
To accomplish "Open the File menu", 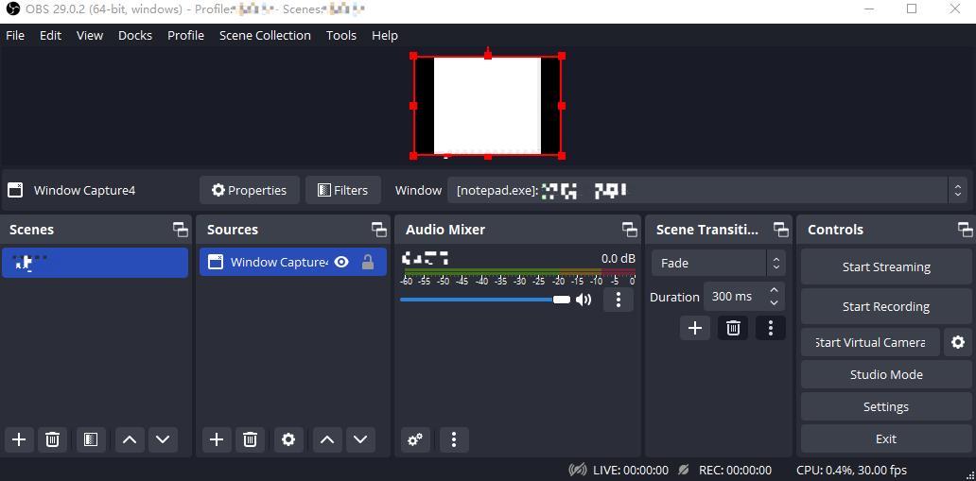I will pyautogui.click(x=15, y=36).
